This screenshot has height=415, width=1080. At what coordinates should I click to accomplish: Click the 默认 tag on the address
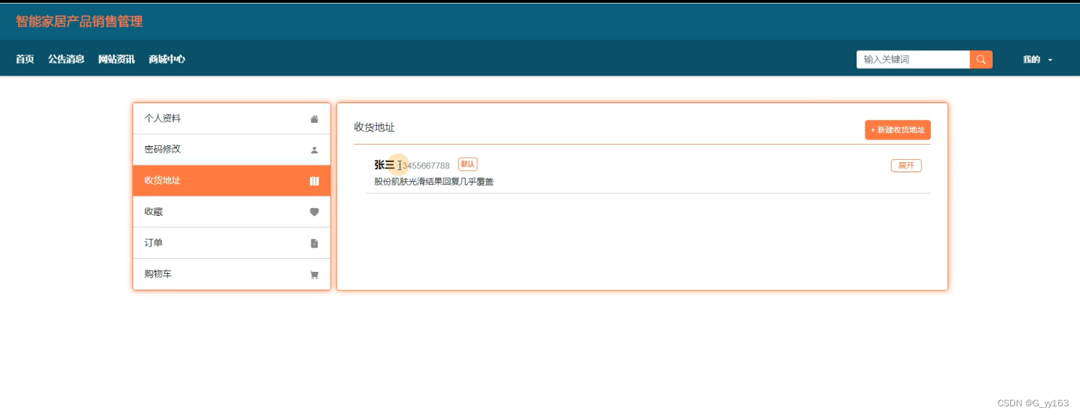[468, 164]
